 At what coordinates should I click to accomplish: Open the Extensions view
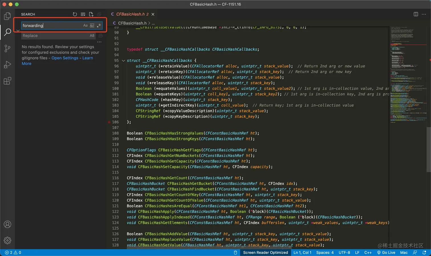click(x=7, y=81)
